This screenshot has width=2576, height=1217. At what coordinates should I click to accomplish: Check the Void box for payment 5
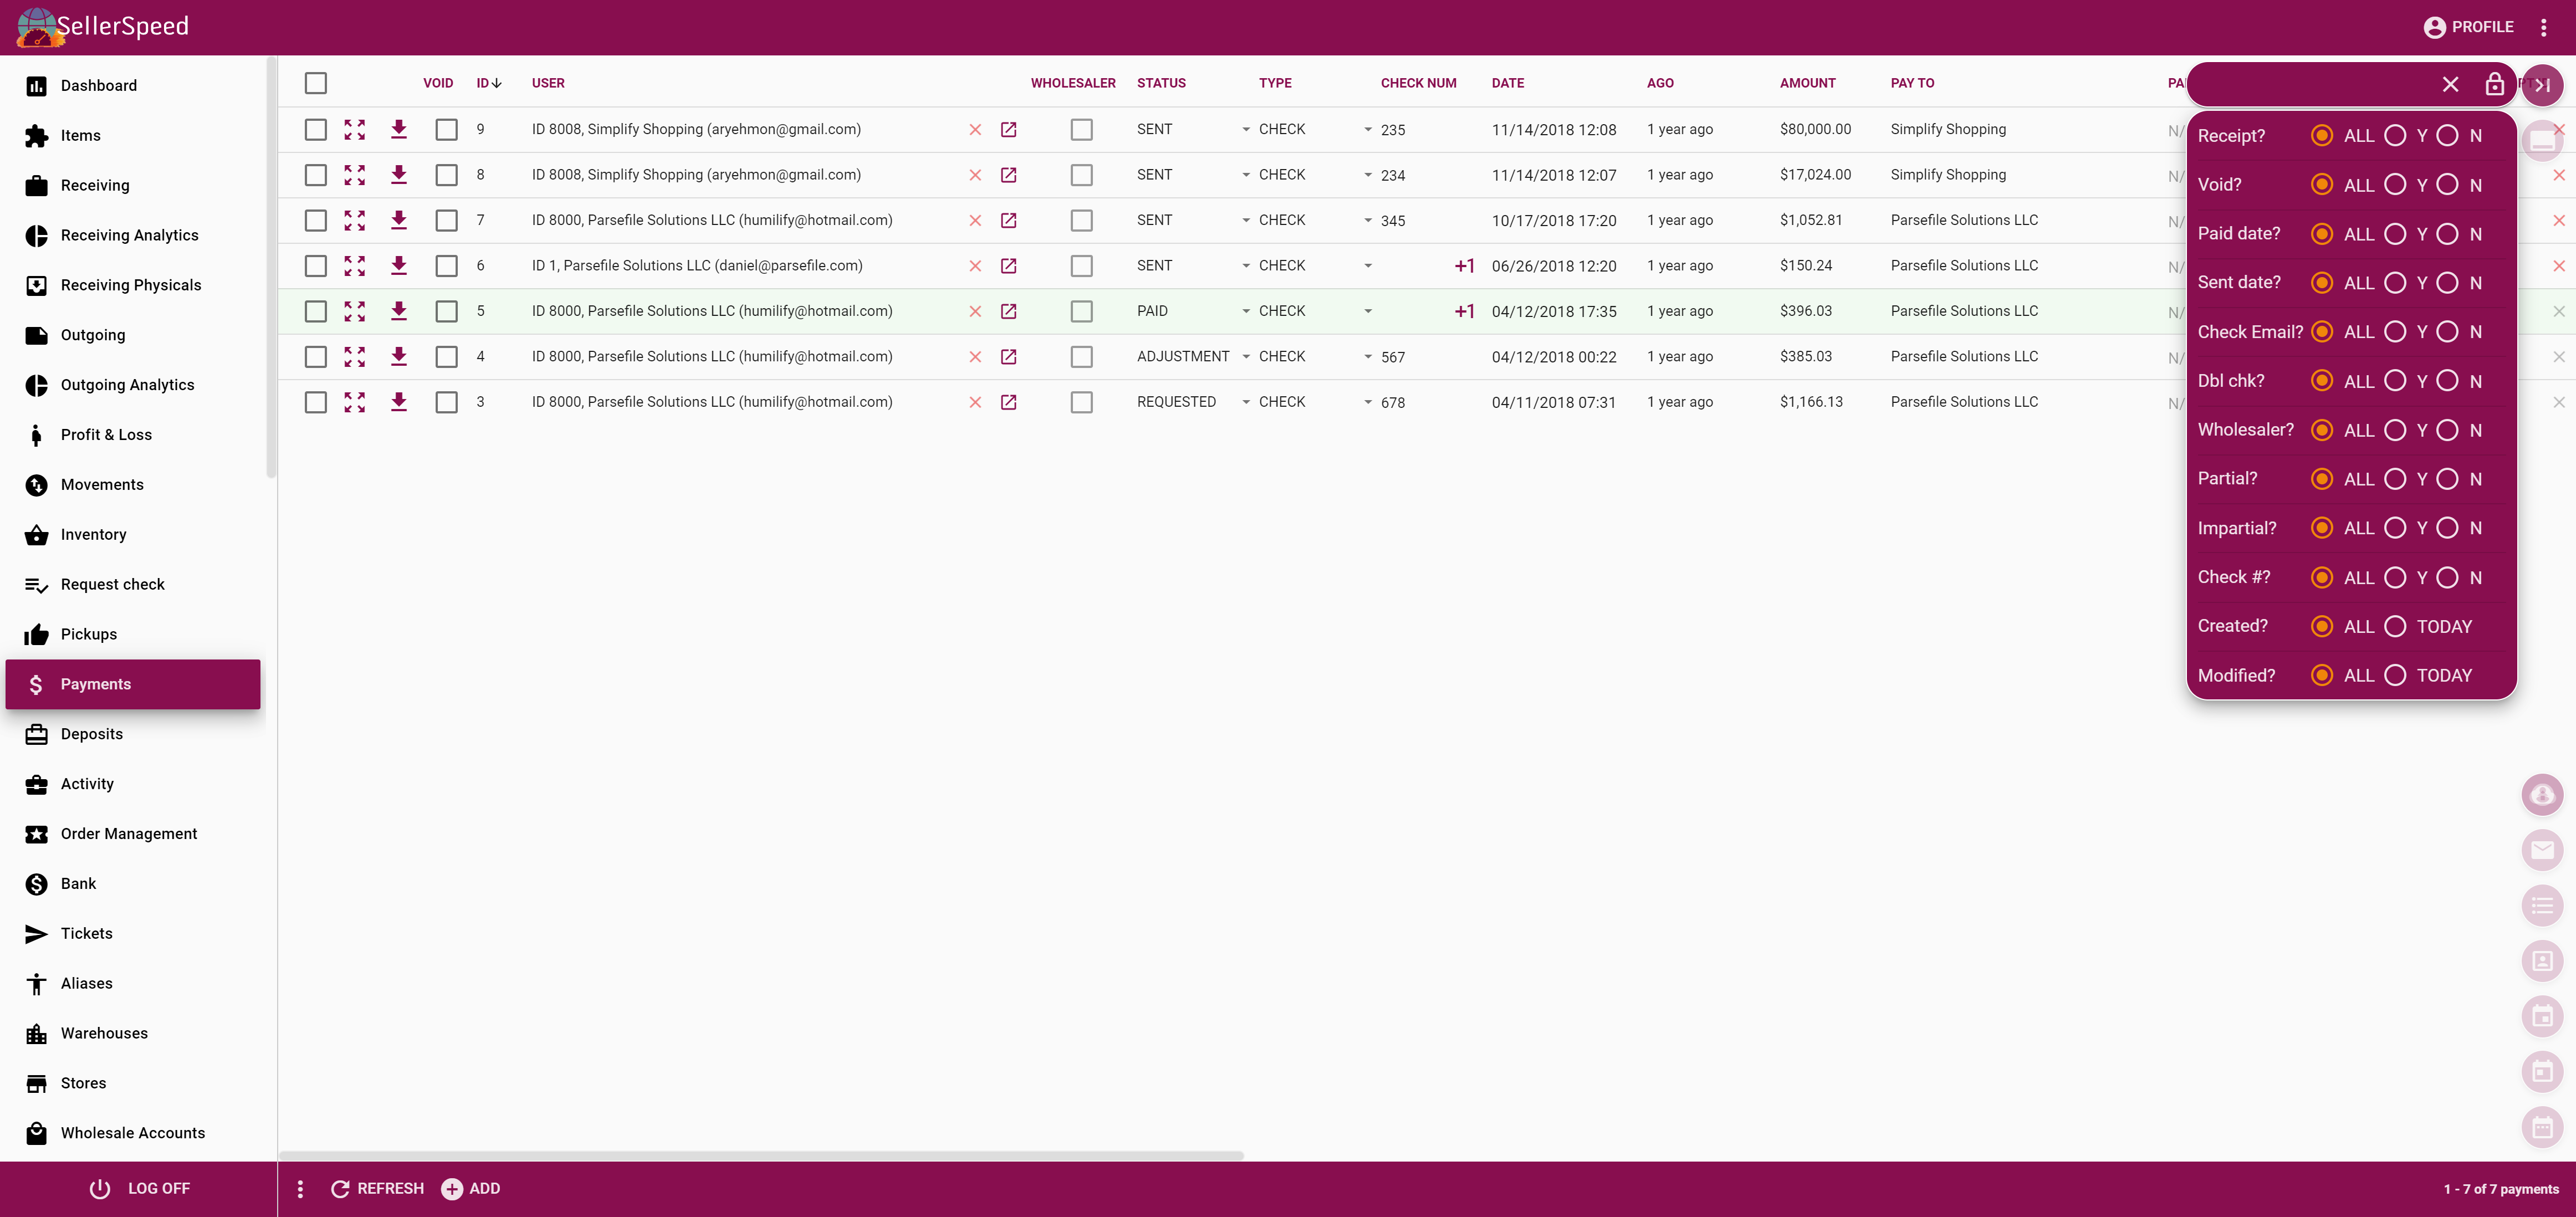[x=446, y=311]
